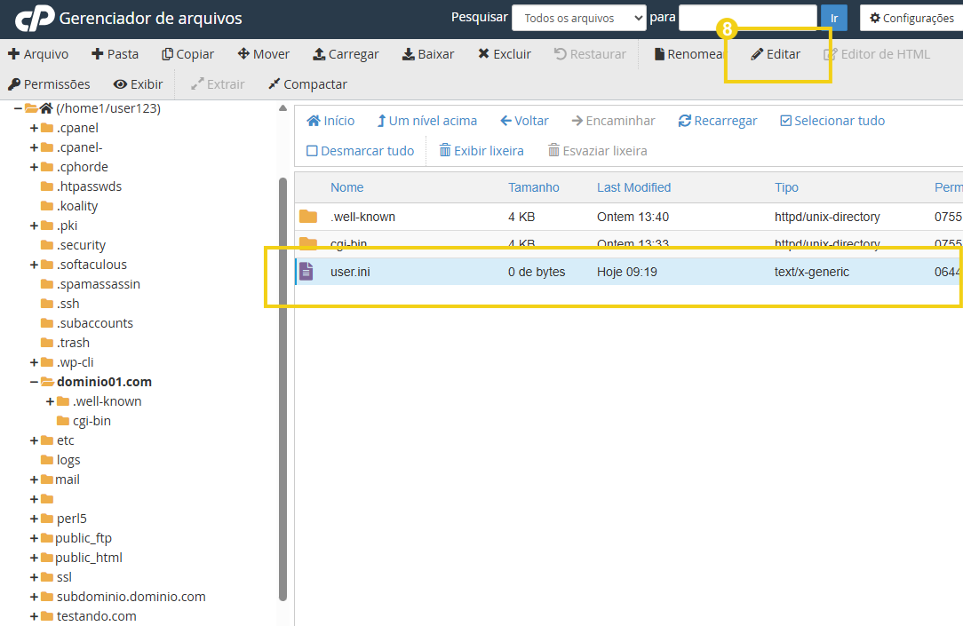Rename the file with Renomear
Screen dimensions: 963x626
coord(689,54)
